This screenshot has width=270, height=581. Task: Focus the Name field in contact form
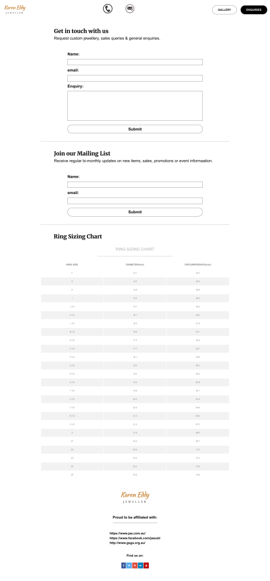point(135,62)
